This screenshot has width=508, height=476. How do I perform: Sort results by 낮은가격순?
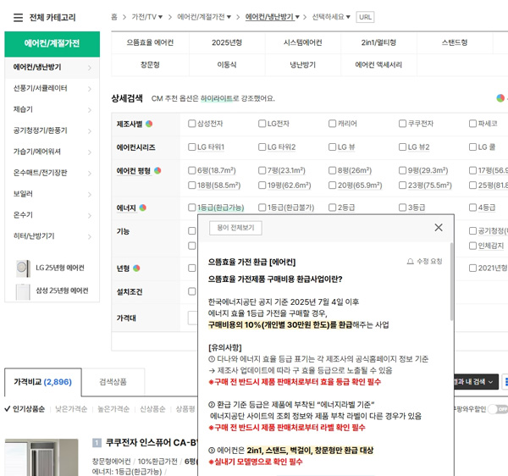tap(71, 409)
